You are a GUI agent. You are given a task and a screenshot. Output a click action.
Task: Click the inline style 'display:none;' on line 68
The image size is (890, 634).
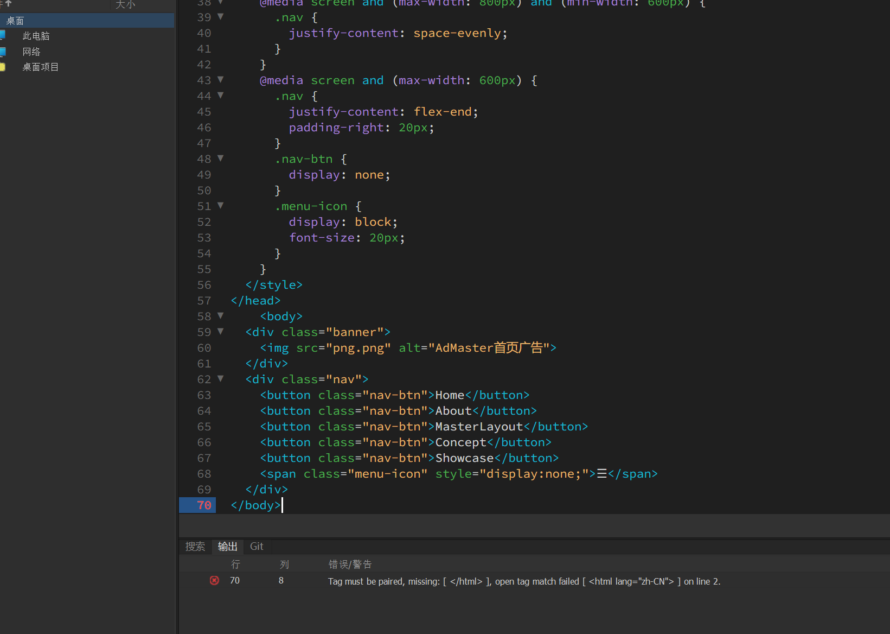click(534, 474)
